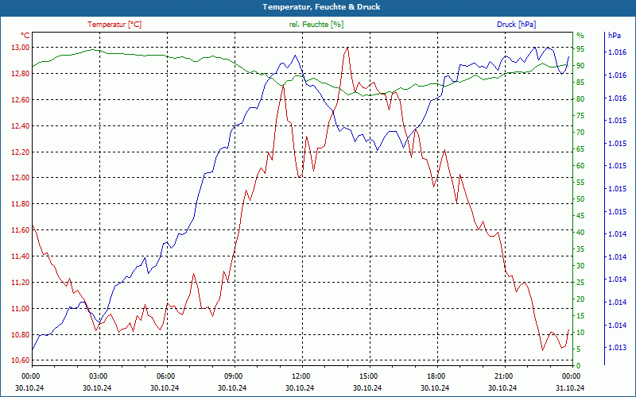636x397 pixels.
Task: Click temperature axis value 12,80
Action: 19,73
